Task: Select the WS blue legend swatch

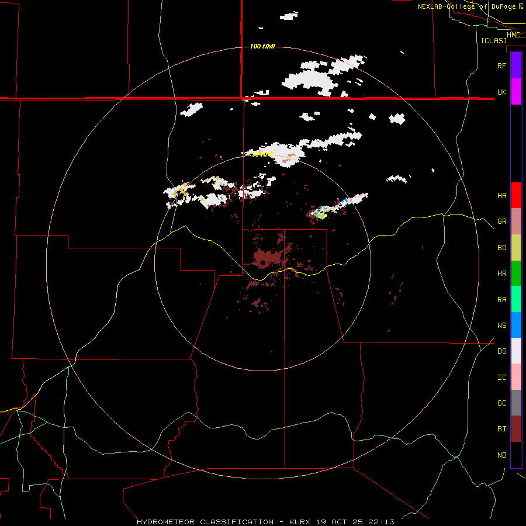Action: click(516, 325)
